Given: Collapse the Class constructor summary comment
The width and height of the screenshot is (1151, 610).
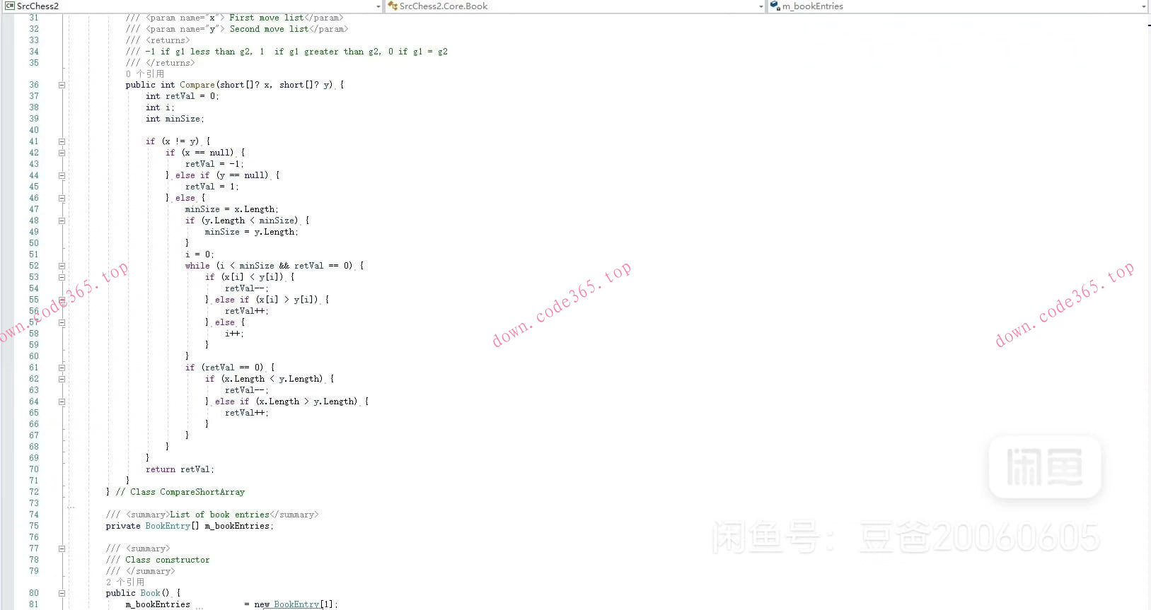Looking at the screenshot, I should [x=62, y=549].
